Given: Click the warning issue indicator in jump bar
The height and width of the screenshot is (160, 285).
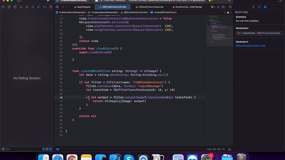Looking at the screenshot, I should pyautogui.click(x=228, y=12).
